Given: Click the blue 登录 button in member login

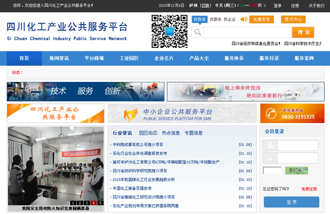Looking at the screenshot, I should [291, 202].
